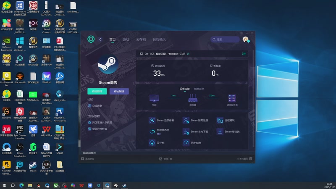The width and height of the screenshot is (336, 189).
Task: Select the 设备连接 sub-tab
Action: coord(184,89)
